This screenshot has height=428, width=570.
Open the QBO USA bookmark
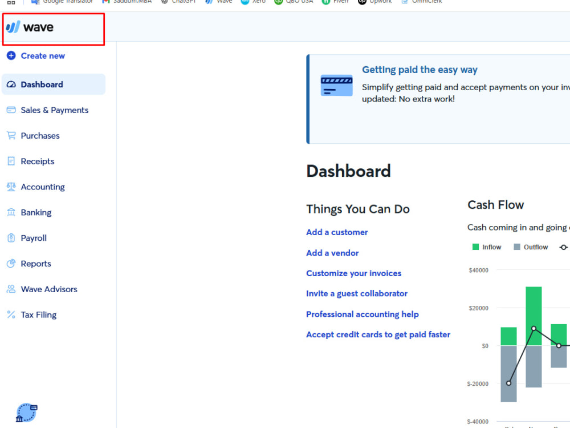tap(294, 2)
